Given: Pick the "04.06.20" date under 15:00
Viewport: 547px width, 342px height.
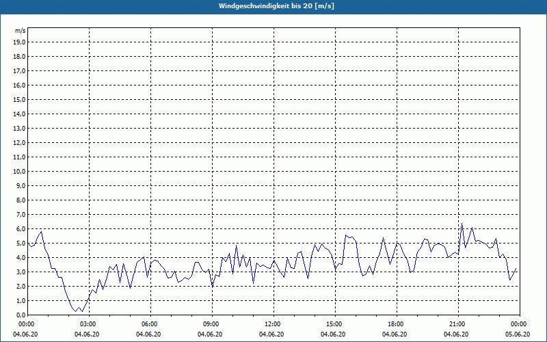Looking at the screenshot, I should click(333, 334).
